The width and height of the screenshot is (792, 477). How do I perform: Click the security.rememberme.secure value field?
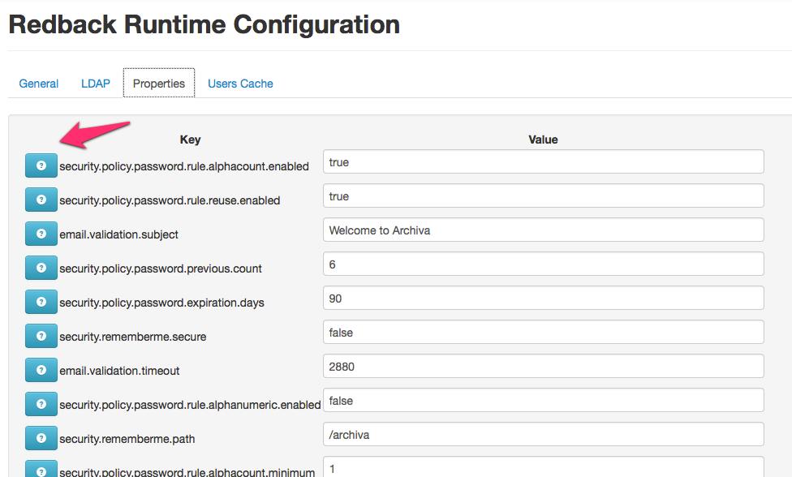click(543, 333)
